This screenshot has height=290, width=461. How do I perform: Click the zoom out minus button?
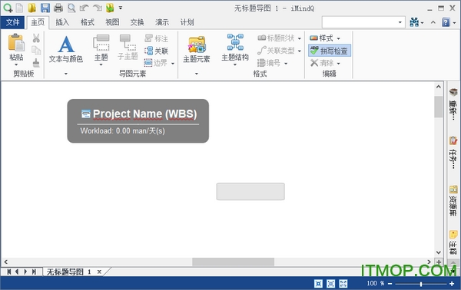point(390,284)
